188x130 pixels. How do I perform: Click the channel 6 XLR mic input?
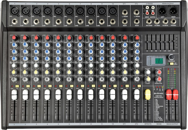click(69, 11)
